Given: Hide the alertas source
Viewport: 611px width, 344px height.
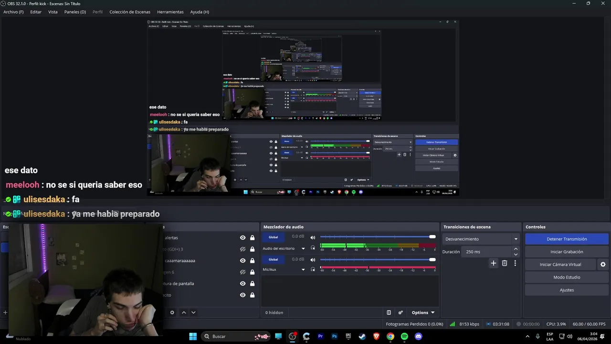Looking at the screenshot, I should pos(243,237).
